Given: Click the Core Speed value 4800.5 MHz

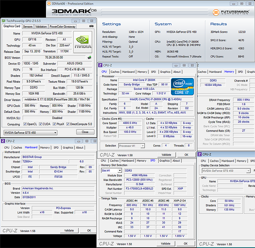Looking at the screenshot, I should click(130, 123).
